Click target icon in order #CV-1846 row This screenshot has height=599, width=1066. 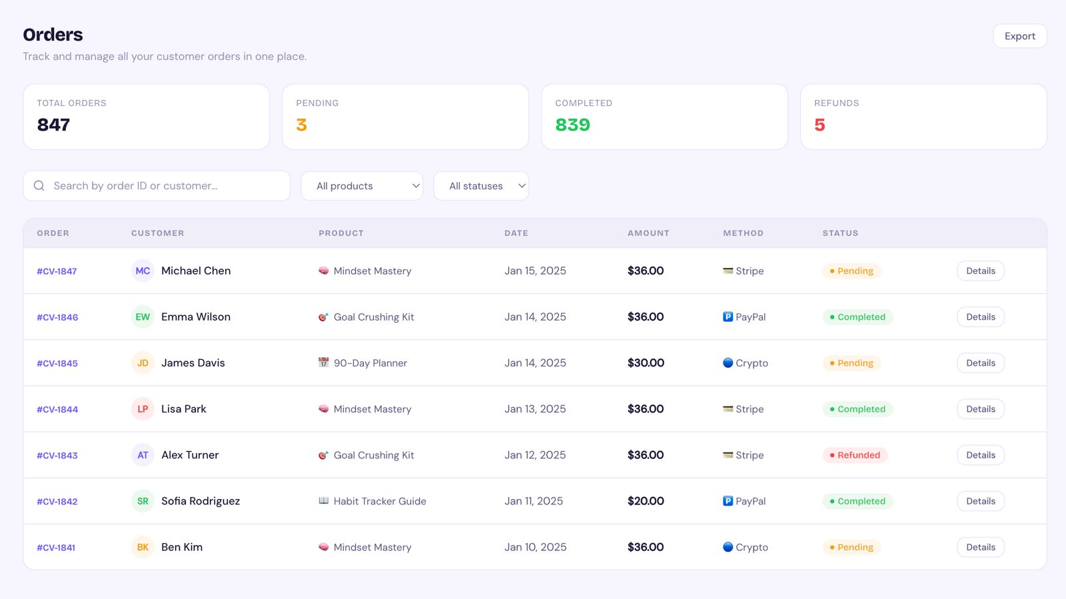coord(324,317)
